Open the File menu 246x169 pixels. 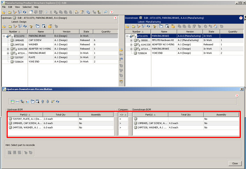(x=4, y=7)
